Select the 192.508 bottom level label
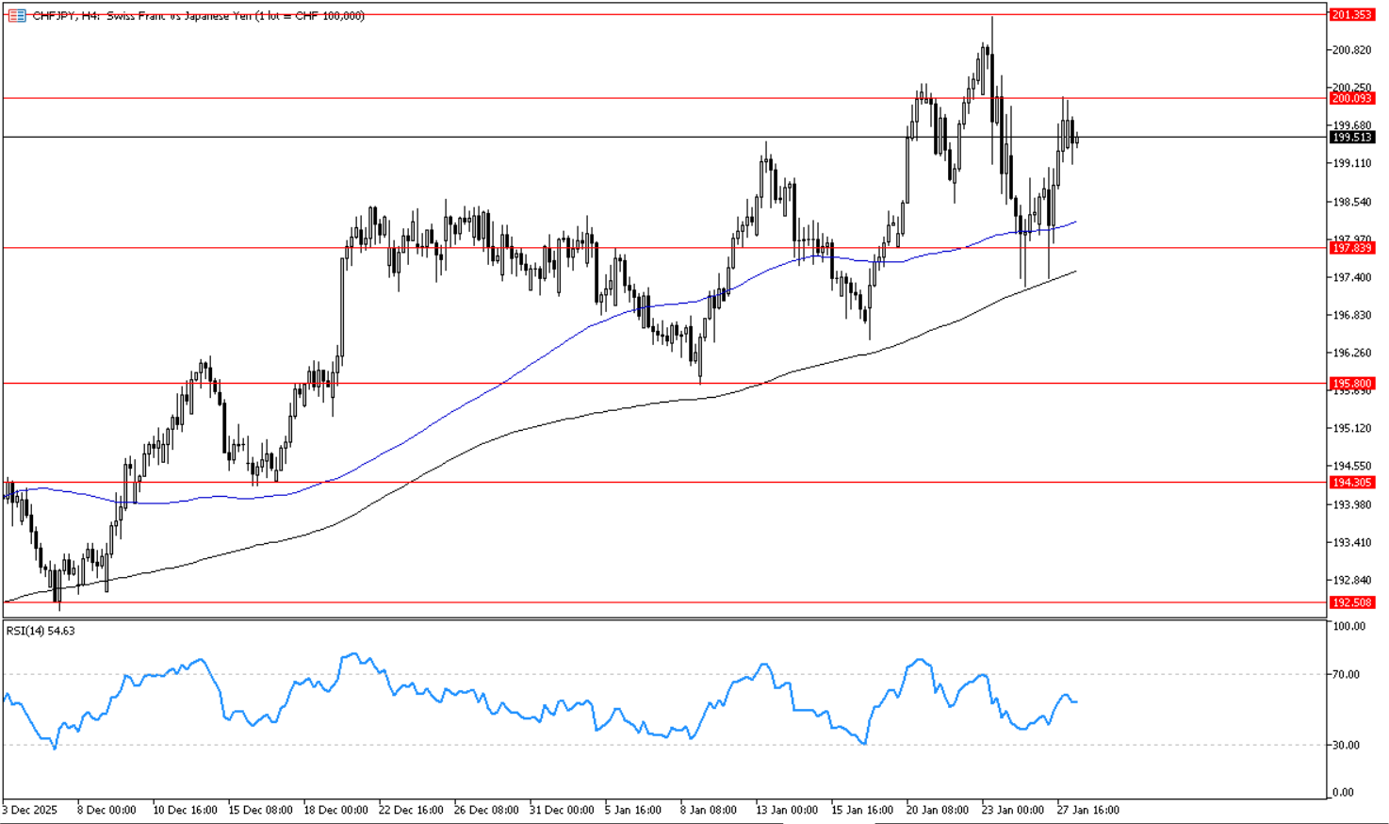Screen dimensions: 1389x824 (x=1351, y=602)
